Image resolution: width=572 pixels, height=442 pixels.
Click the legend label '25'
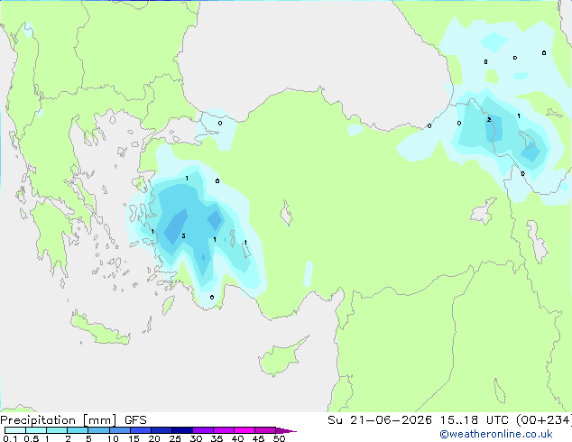coord(175,438)
